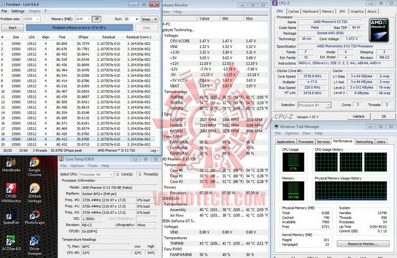Switch to Processes tab in Task Manager
The height and width of the screenshot is (258, 397).
pos(305,142)
